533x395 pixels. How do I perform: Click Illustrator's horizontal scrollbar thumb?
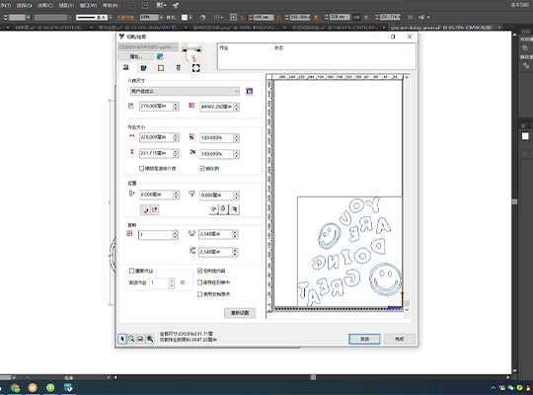(x=313, y=377)
